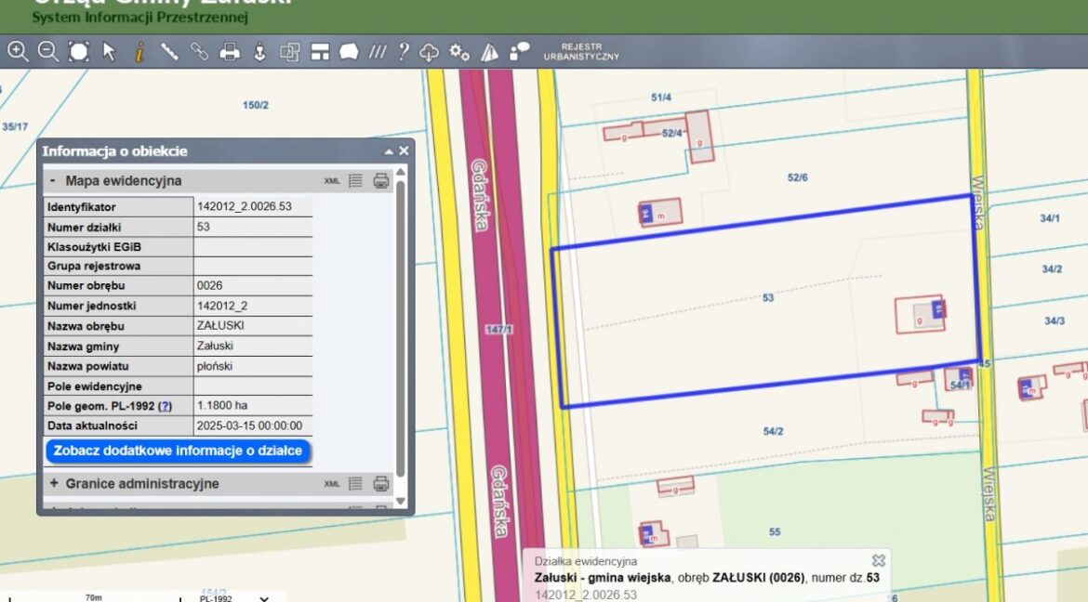Click parcel label 54/2 on the map

(x=773, y=431)
